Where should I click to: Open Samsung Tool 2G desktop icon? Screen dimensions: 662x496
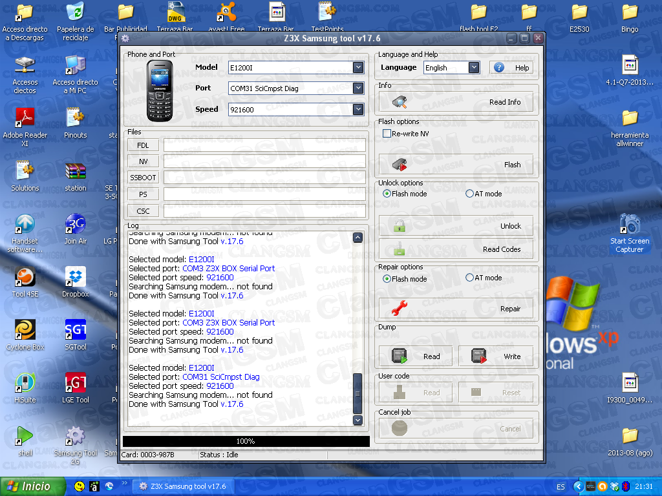pyautogui.click(x=76, y=445)
